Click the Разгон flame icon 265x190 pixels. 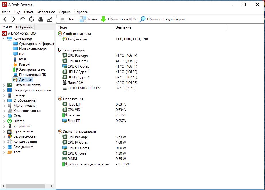tap(15, 64)
